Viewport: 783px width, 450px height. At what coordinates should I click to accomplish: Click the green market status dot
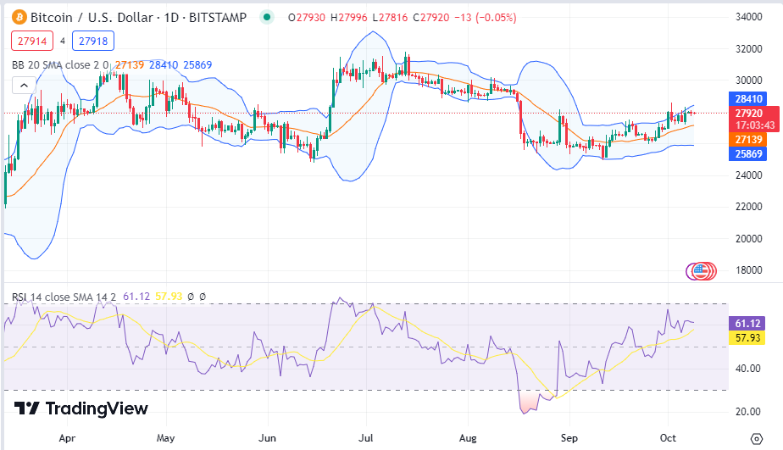[267, 18]
